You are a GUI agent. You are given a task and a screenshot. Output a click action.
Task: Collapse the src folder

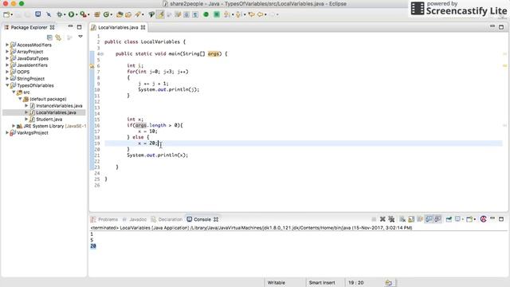coord(14,92)
